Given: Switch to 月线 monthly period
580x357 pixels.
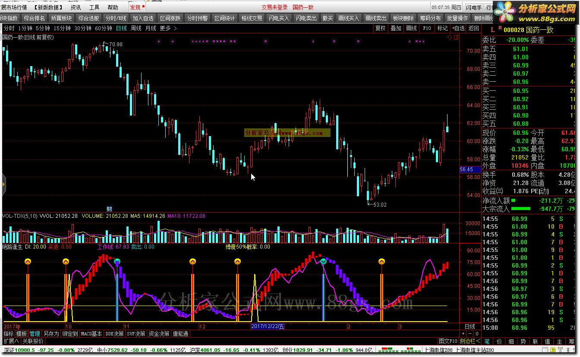Looking at the screenshot, I should (x=151, y=29).
